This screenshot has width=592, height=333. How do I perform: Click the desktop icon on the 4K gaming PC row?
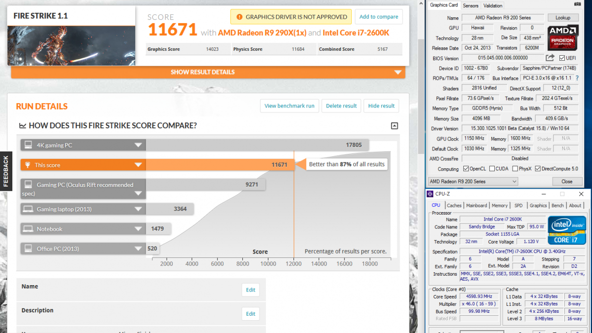tap(29, 145)
